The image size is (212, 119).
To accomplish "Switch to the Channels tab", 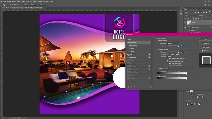I will coord(191,9).
